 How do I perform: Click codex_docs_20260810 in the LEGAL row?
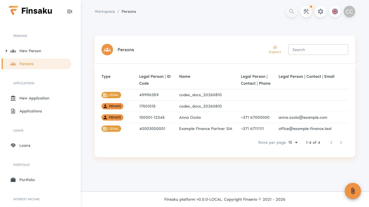pyautogui.click(x=200, y=95)
